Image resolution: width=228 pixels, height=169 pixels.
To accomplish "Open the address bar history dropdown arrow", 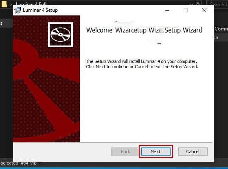I will [x=191, y=4].
